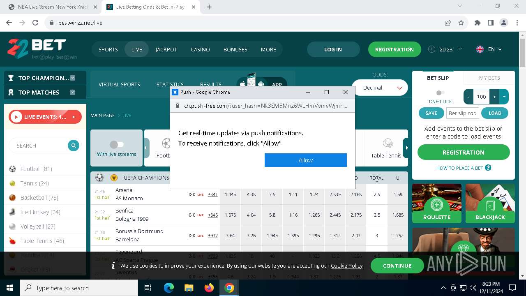Move the sports carousel to the left

[147, 148]
